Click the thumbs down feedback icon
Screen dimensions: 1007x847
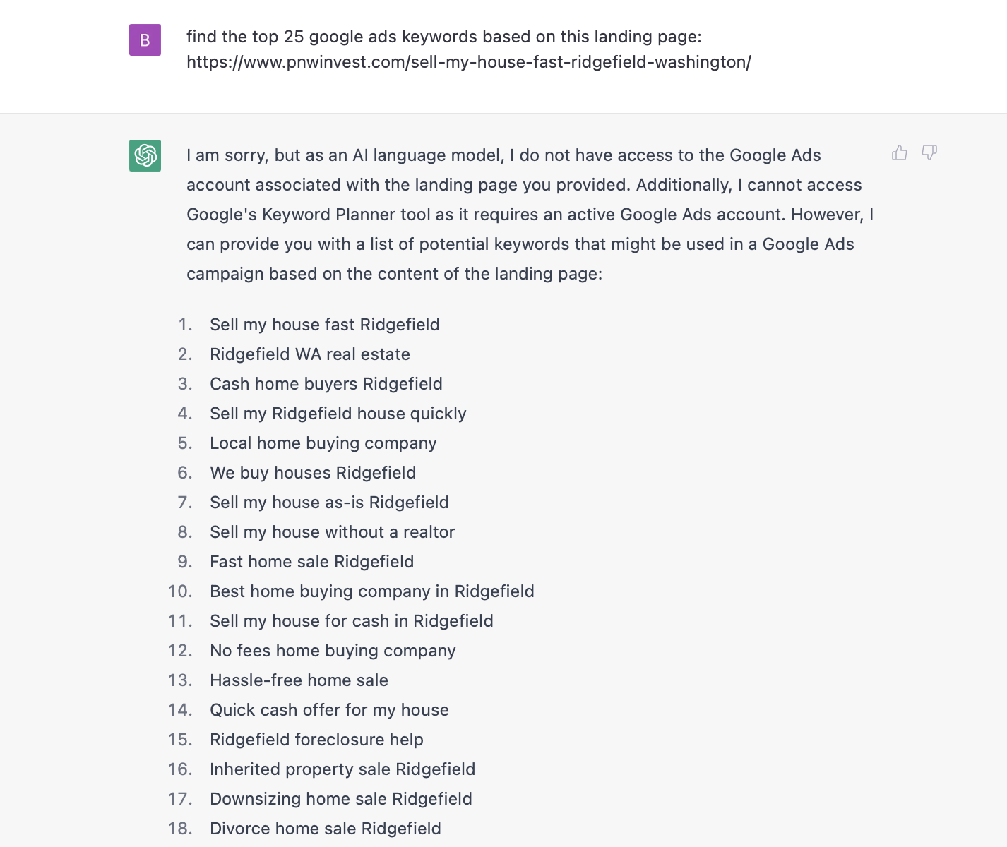[x=929, y=152]
